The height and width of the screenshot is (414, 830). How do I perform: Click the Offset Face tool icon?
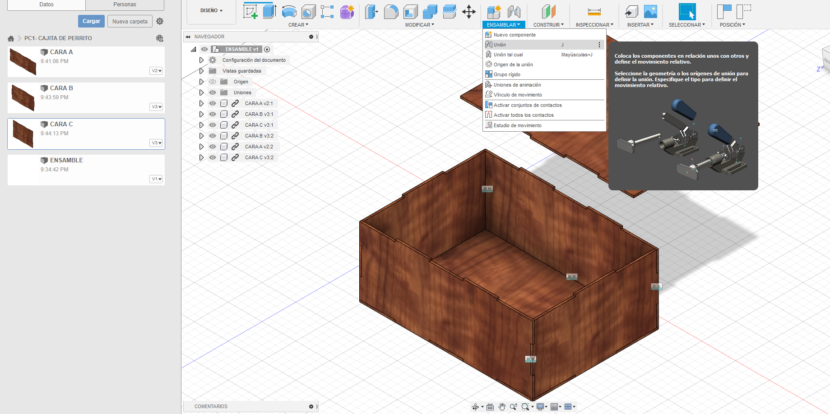click(450, 12)
